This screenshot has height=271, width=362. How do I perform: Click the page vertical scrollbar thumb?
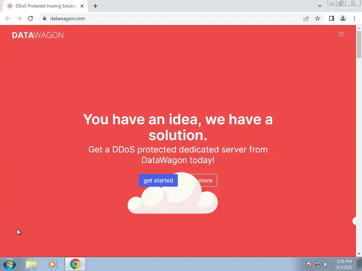359,44
